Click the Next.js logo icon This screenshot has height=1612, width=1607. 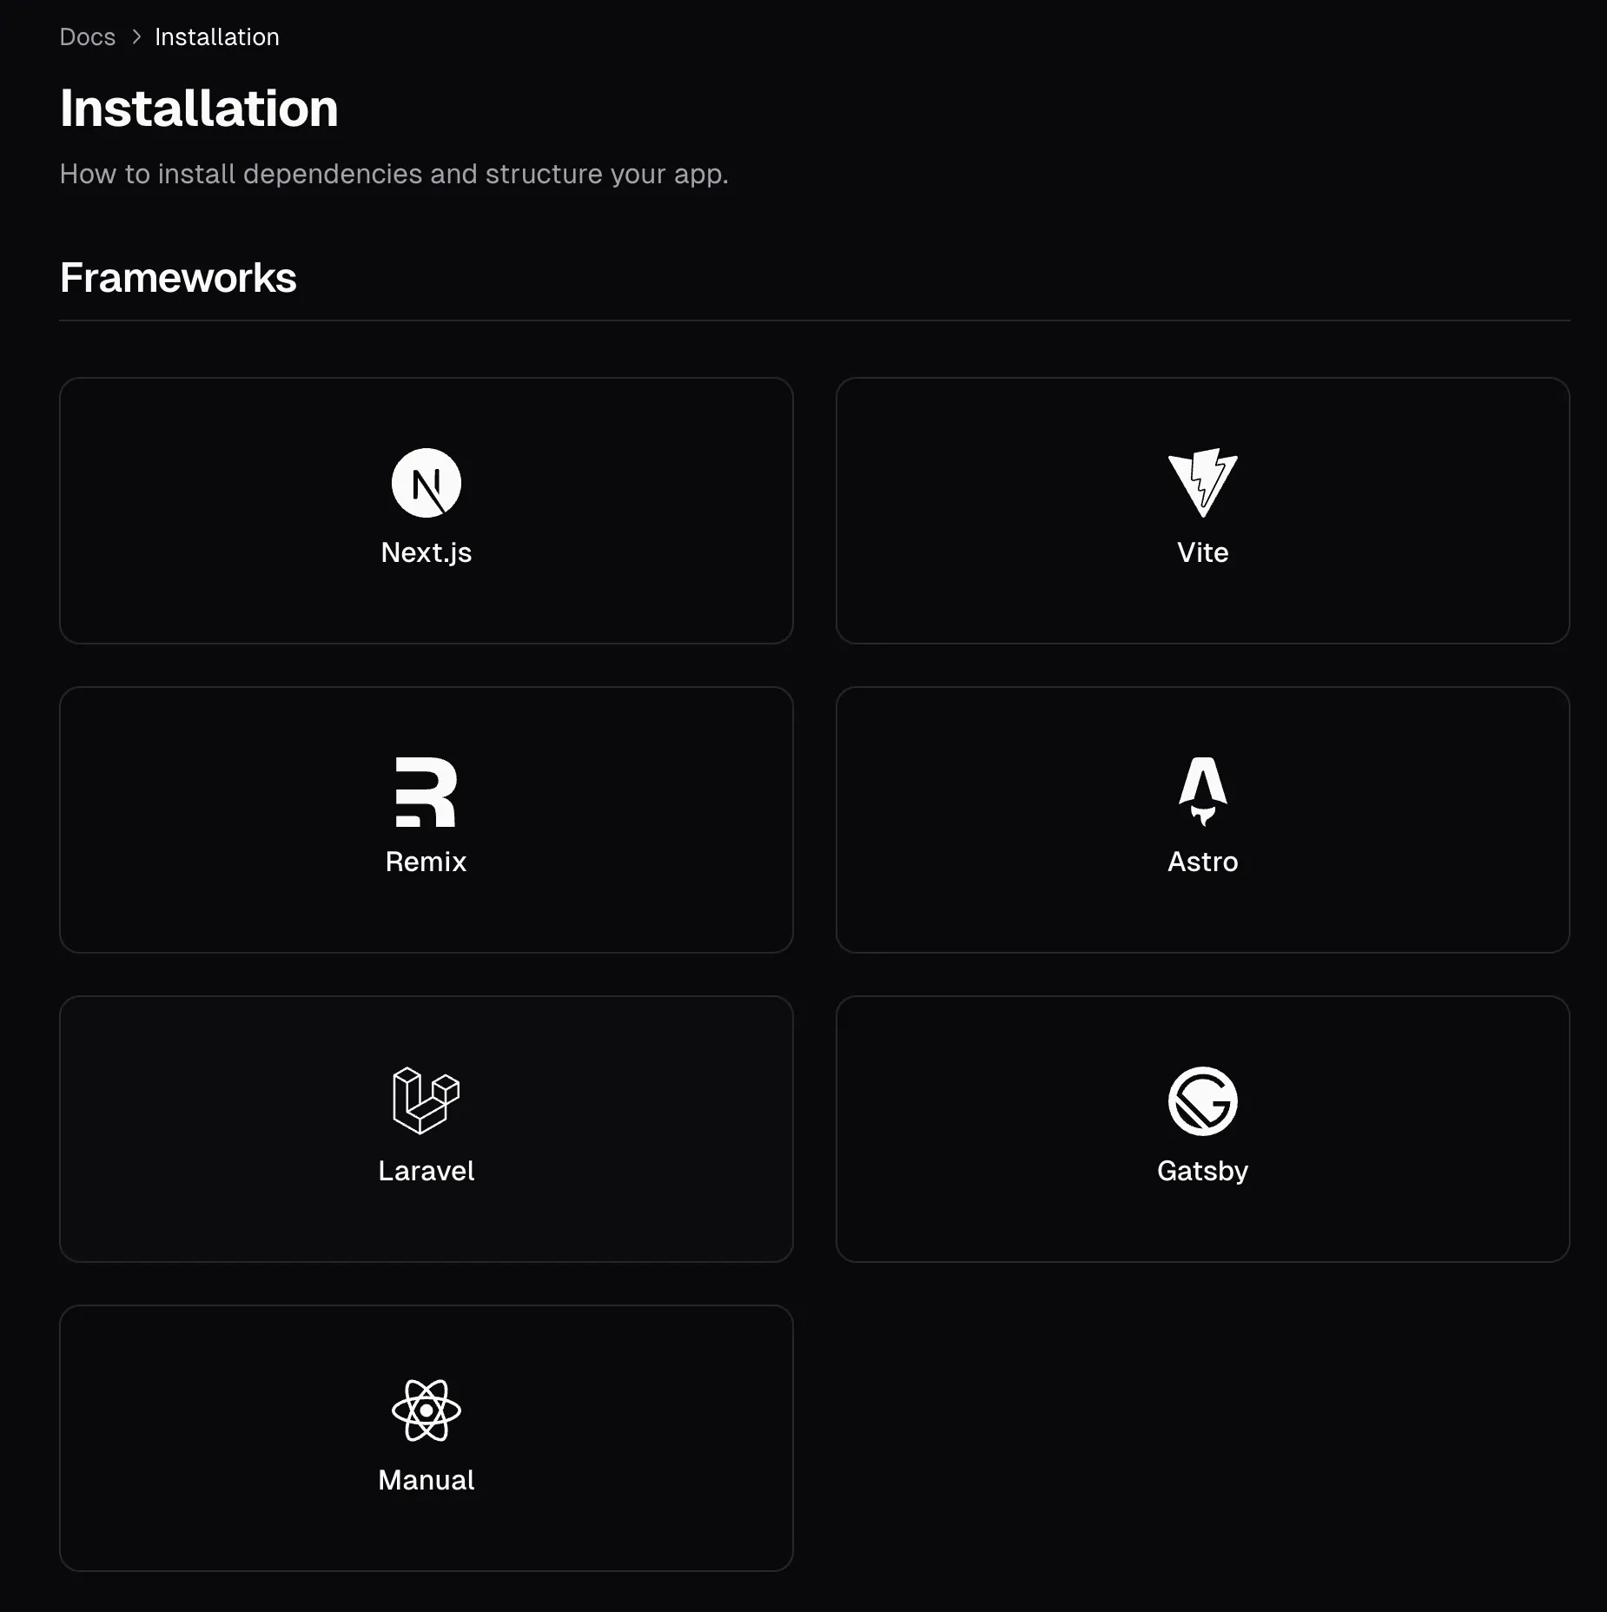[x=426, y=483]
